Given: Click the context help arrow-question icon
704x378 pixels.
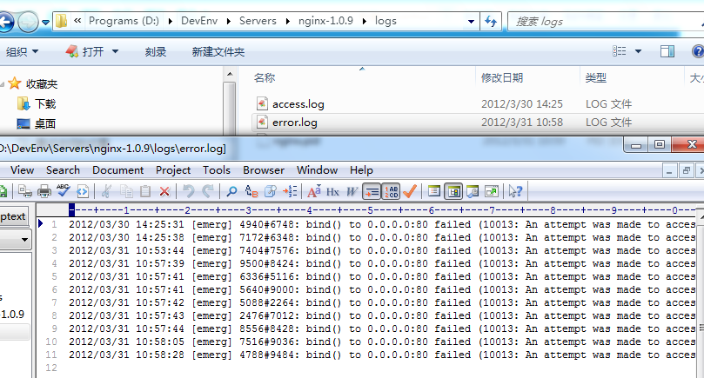Looking at the screenshot, I should [x=515, y=191].
